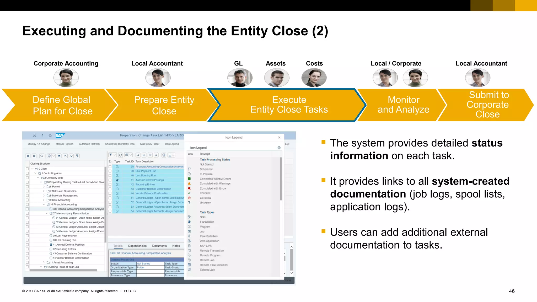Expand the 7 Sales and Distribution folder
The image size is (537, 302).
tap(44, 191)
